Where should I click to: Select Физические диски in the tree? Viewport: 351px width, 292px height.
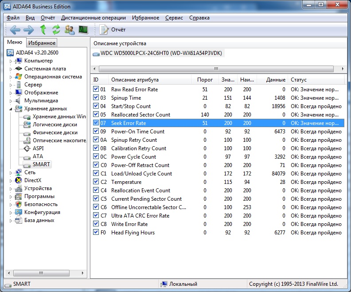pyautogui.click(x=55, y=132)
